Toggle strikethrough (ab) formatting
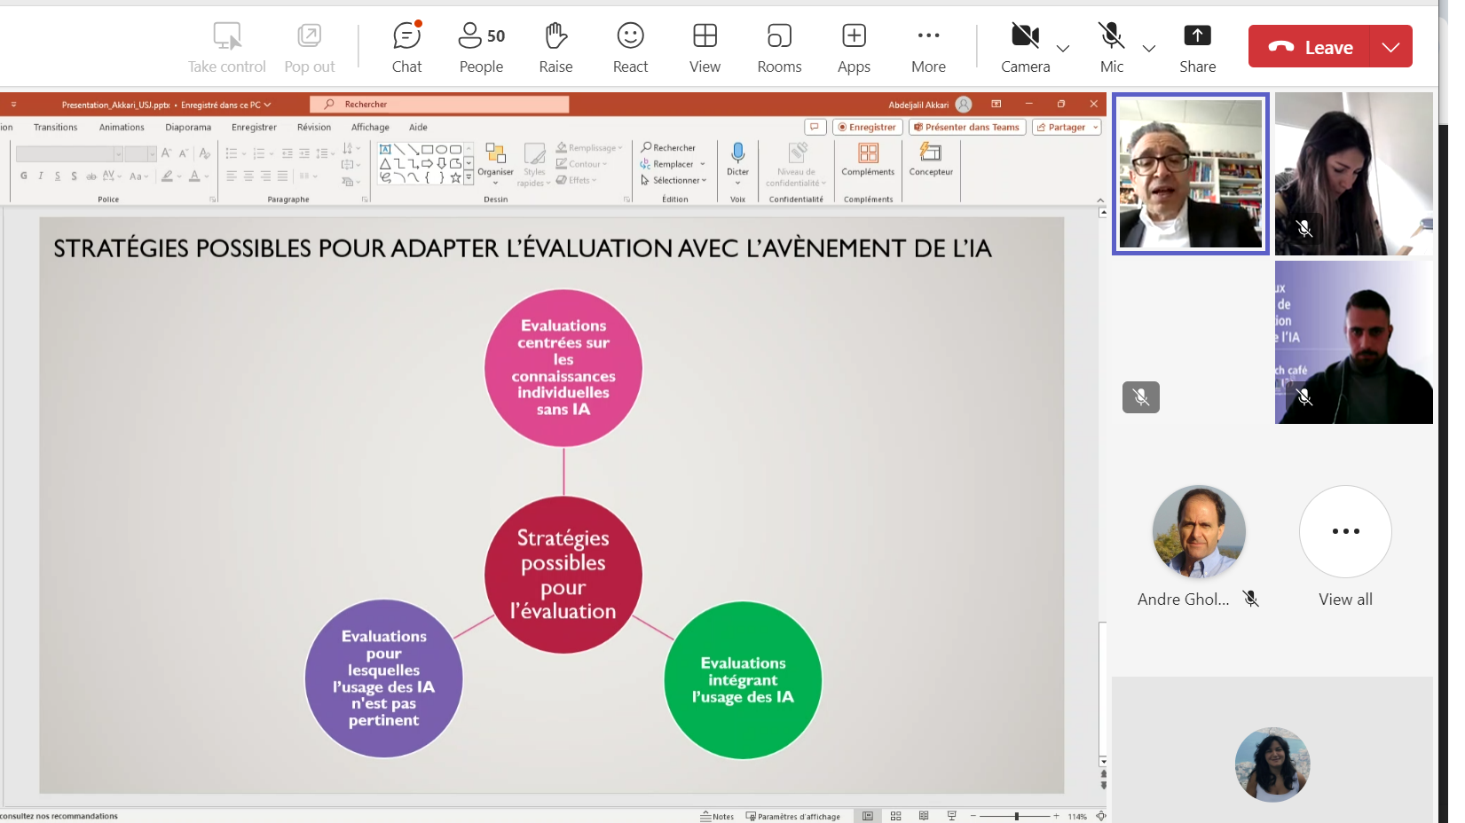 point(91,176)
